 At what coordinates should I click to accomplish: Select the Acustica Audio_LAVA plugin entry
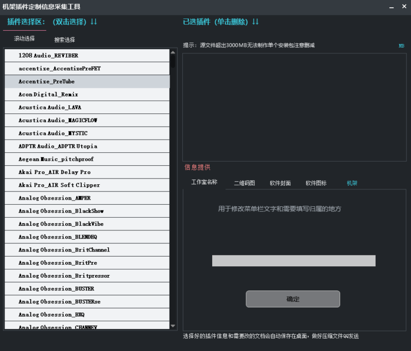point(86,107)
